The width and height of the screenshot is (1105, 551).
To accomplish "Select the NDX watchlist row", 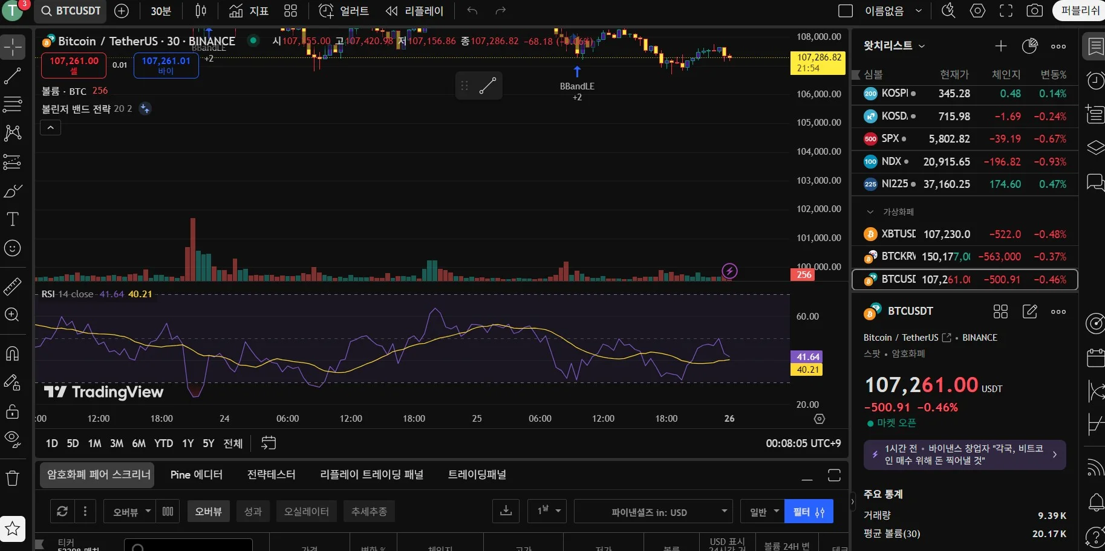I will pos(965,161).
